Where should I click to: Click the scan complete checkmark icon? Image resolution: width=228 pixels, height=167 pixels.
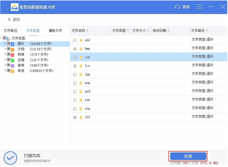tap(10, 158)
